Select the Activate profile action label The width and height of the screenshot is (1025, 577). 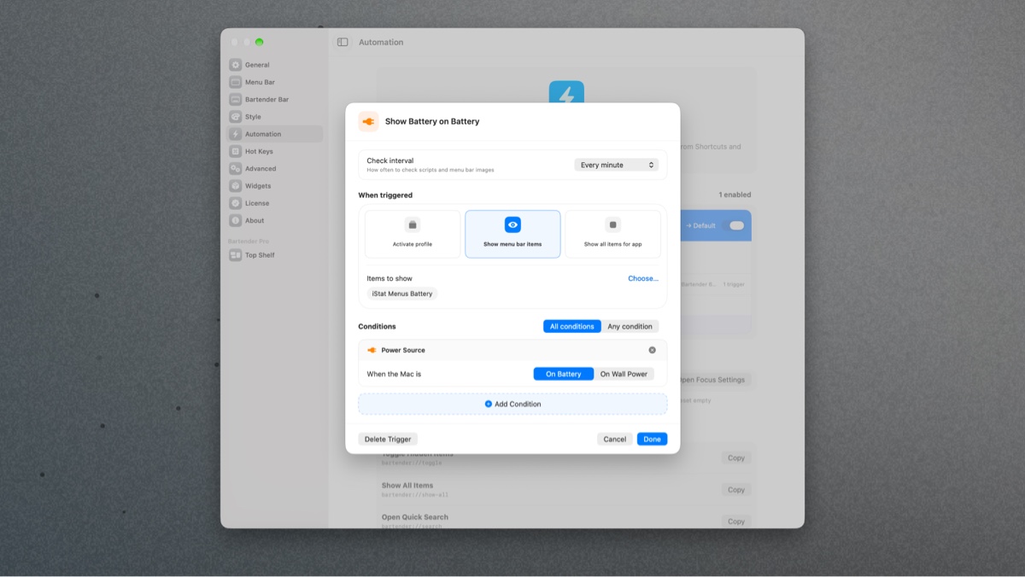click(413, 244)
